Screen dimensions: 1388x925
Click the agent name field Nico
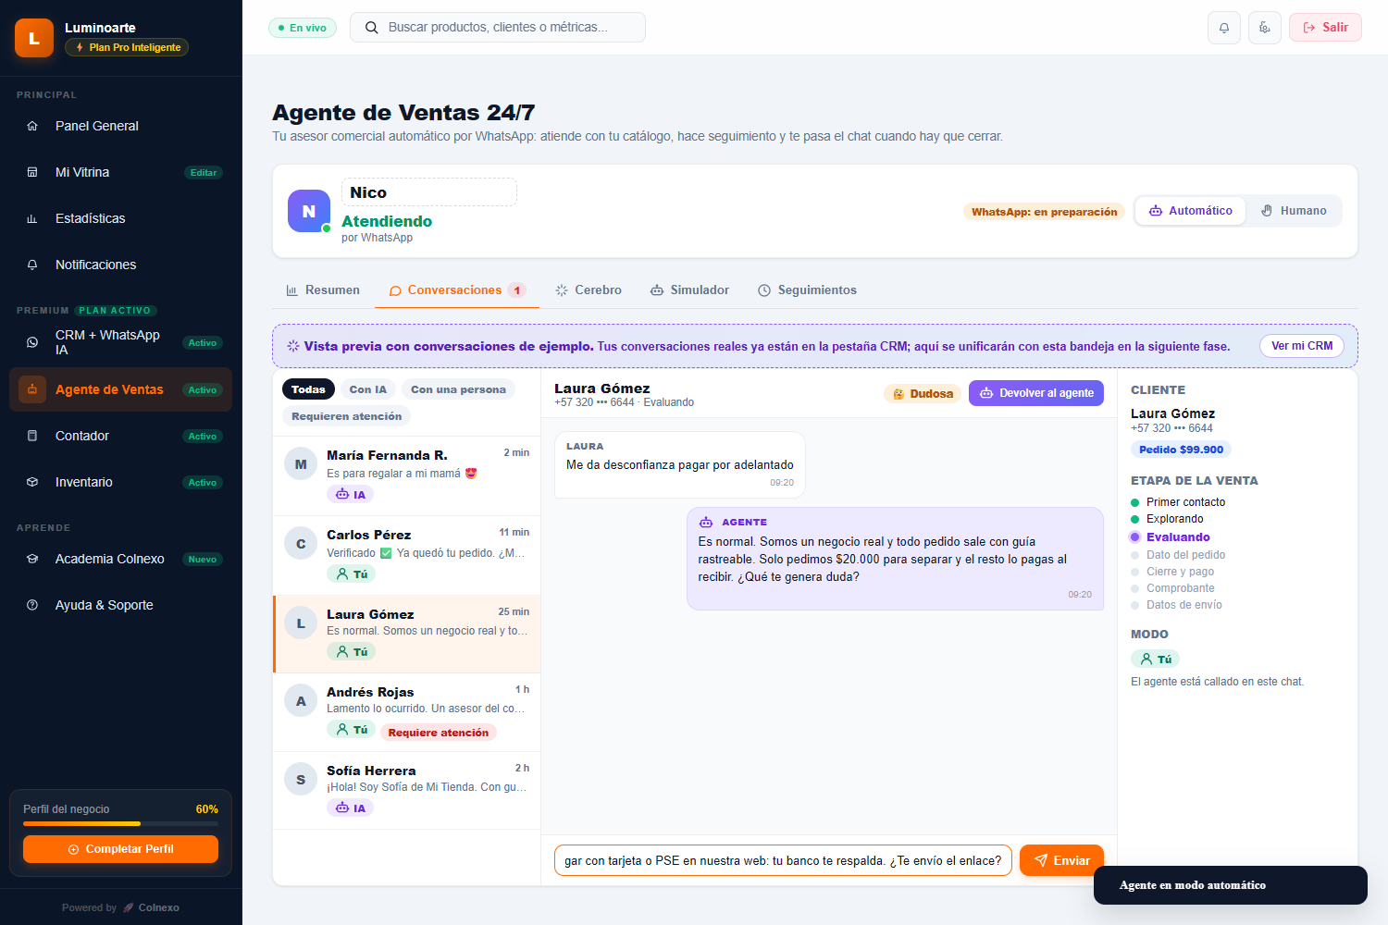point(429,192)
